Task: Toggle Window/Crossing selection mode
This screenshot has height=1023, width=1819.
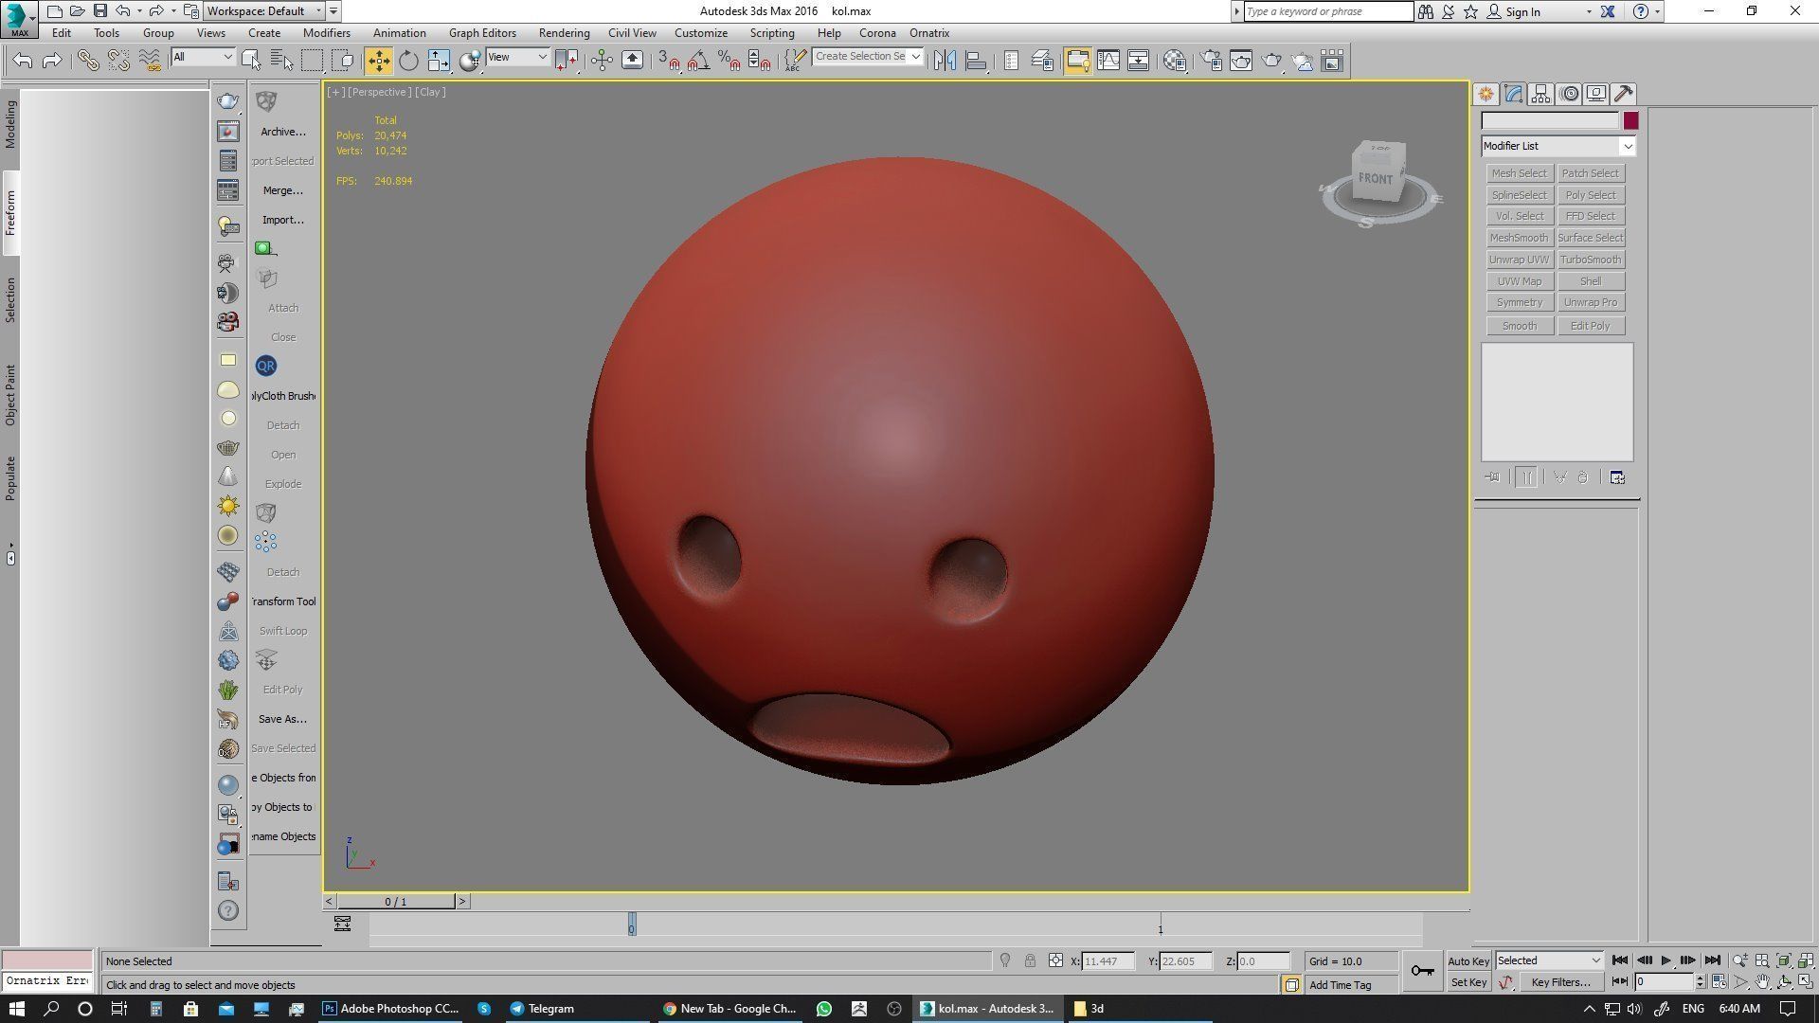Action: [343, 61]
